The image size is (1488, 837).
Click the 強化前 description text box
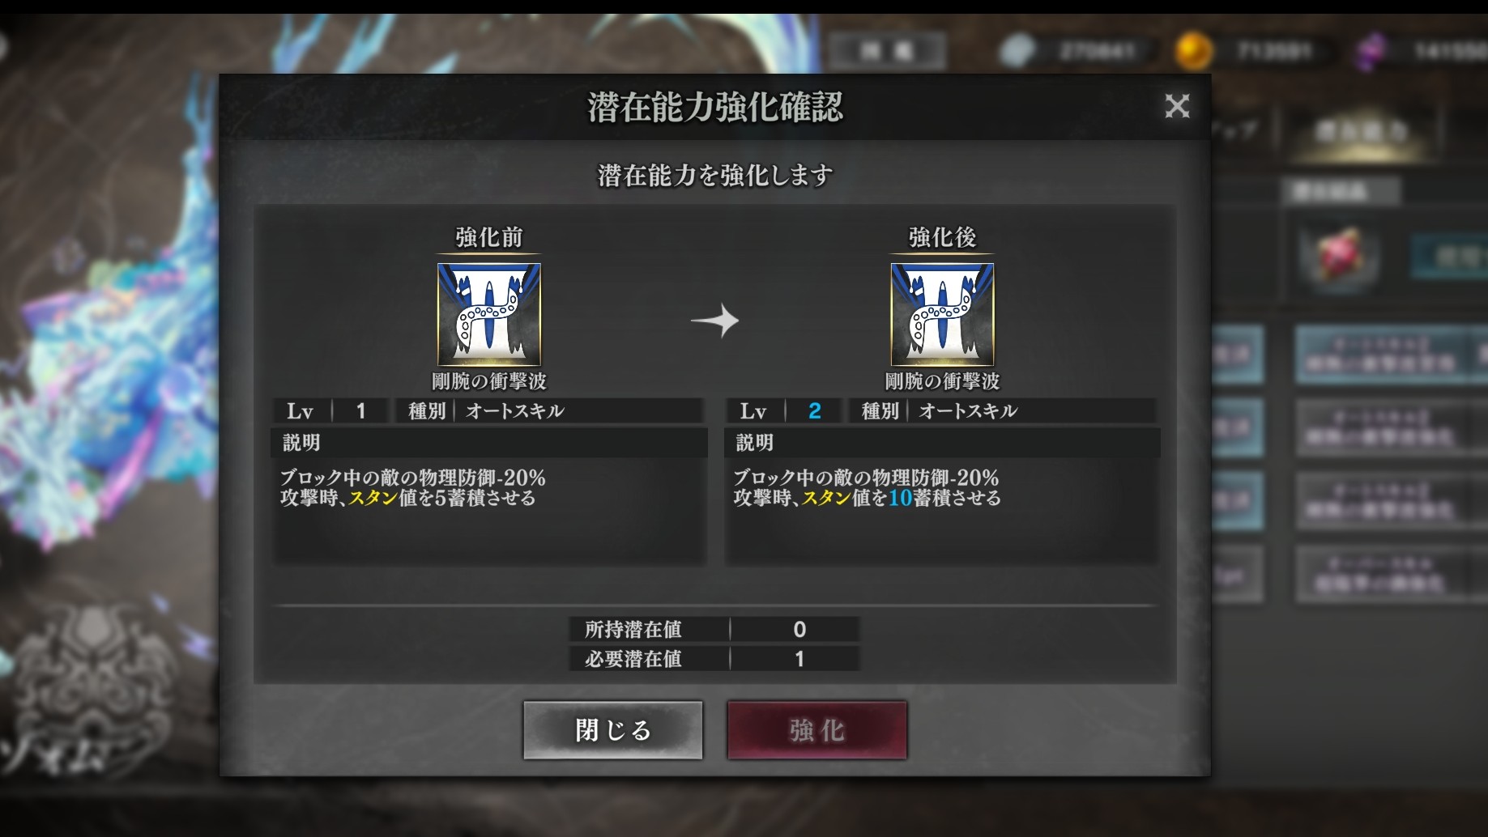click(x=488, y=510)
